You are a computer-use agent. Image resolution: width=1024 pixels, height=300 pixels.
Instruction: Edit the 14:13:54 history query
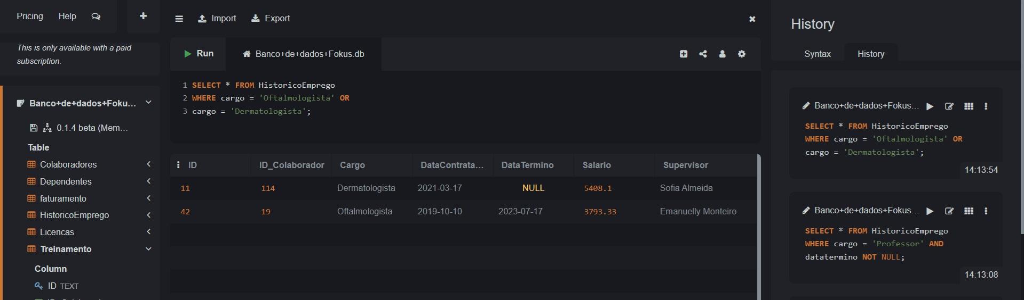(x=949, y=106)
